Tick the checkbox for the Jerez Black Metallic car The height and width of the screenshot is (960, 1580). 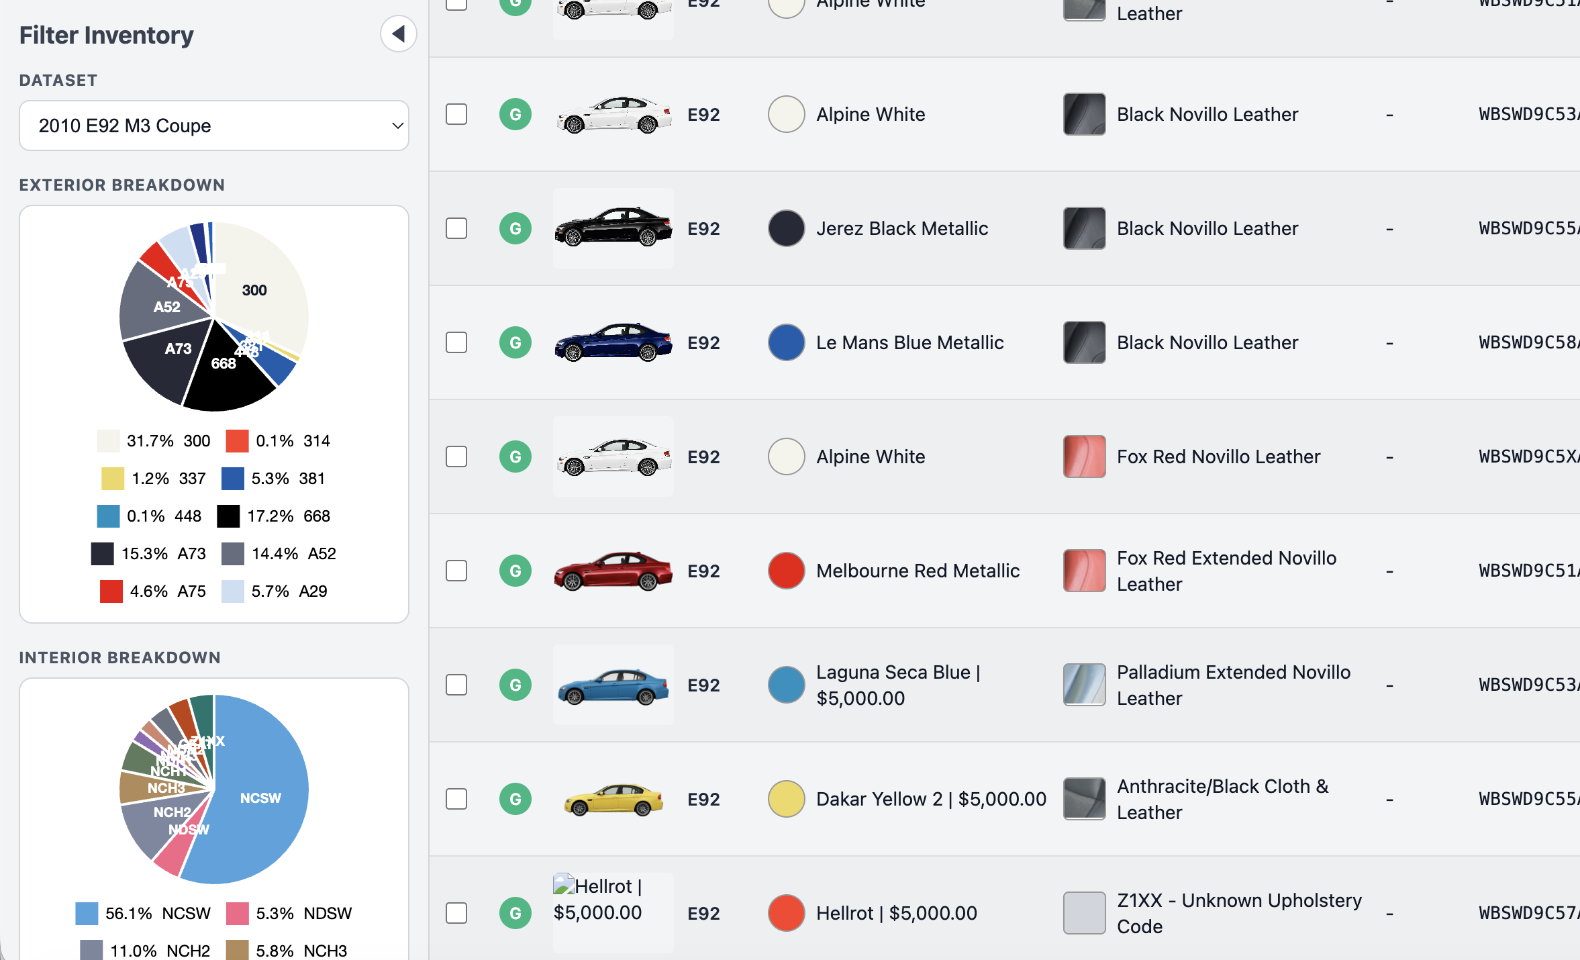[x=456, y=228]
